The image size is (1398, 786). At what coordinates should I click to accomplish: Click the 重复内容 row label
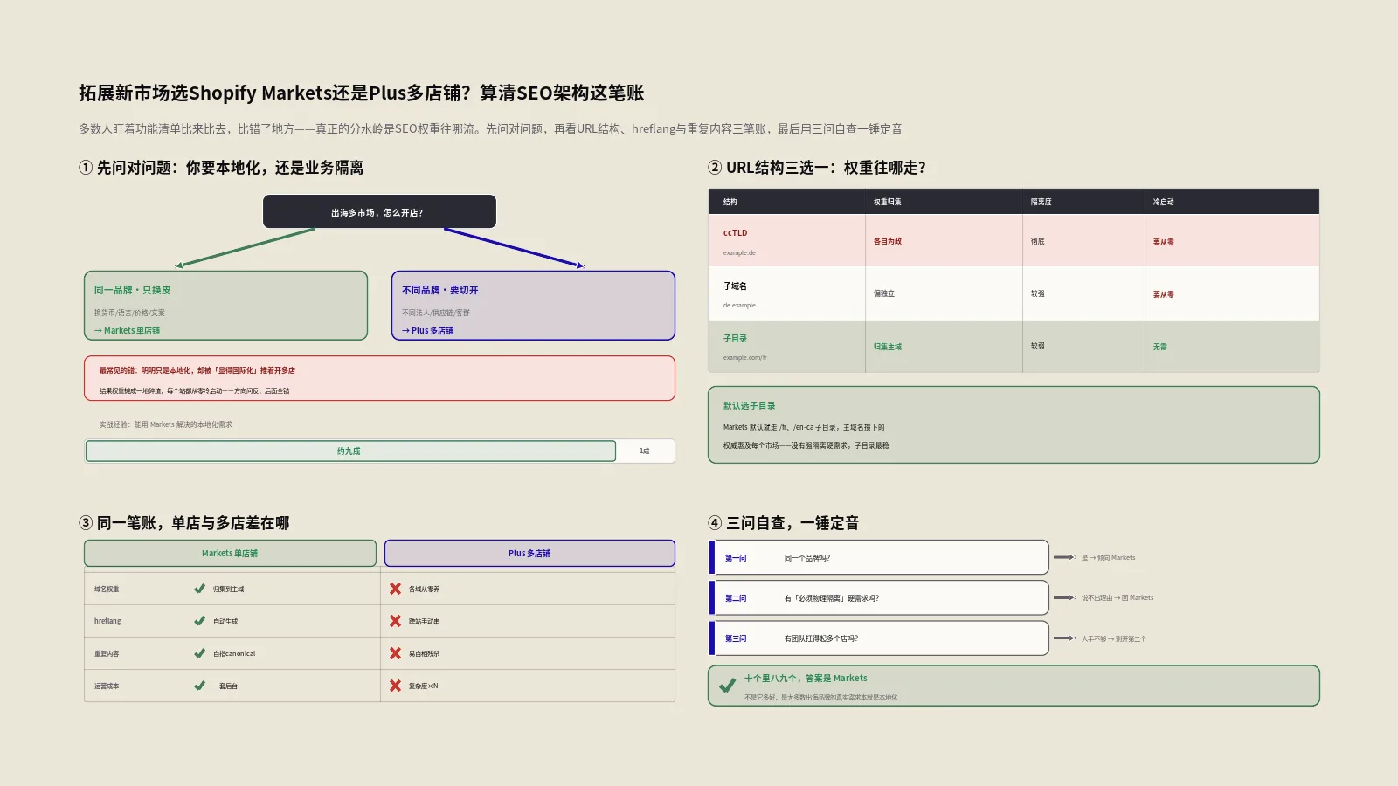[107, 654]
